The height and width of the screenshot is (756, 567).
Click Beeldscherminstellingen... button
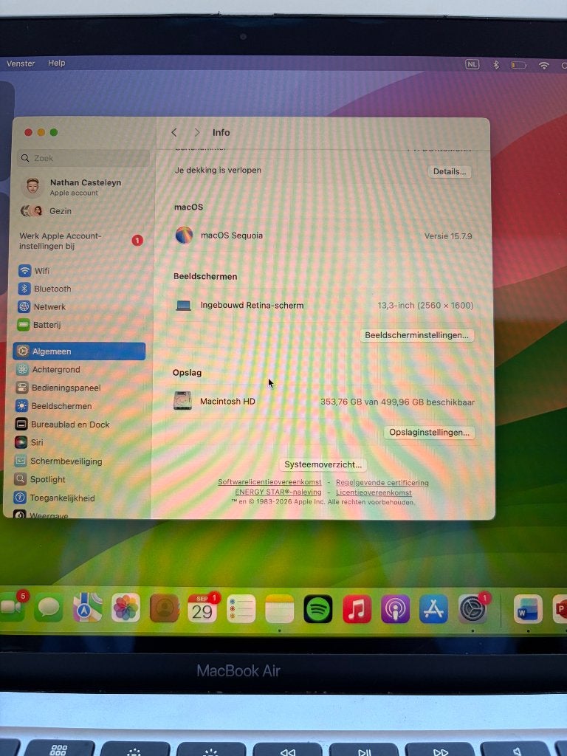coord(416,335)
